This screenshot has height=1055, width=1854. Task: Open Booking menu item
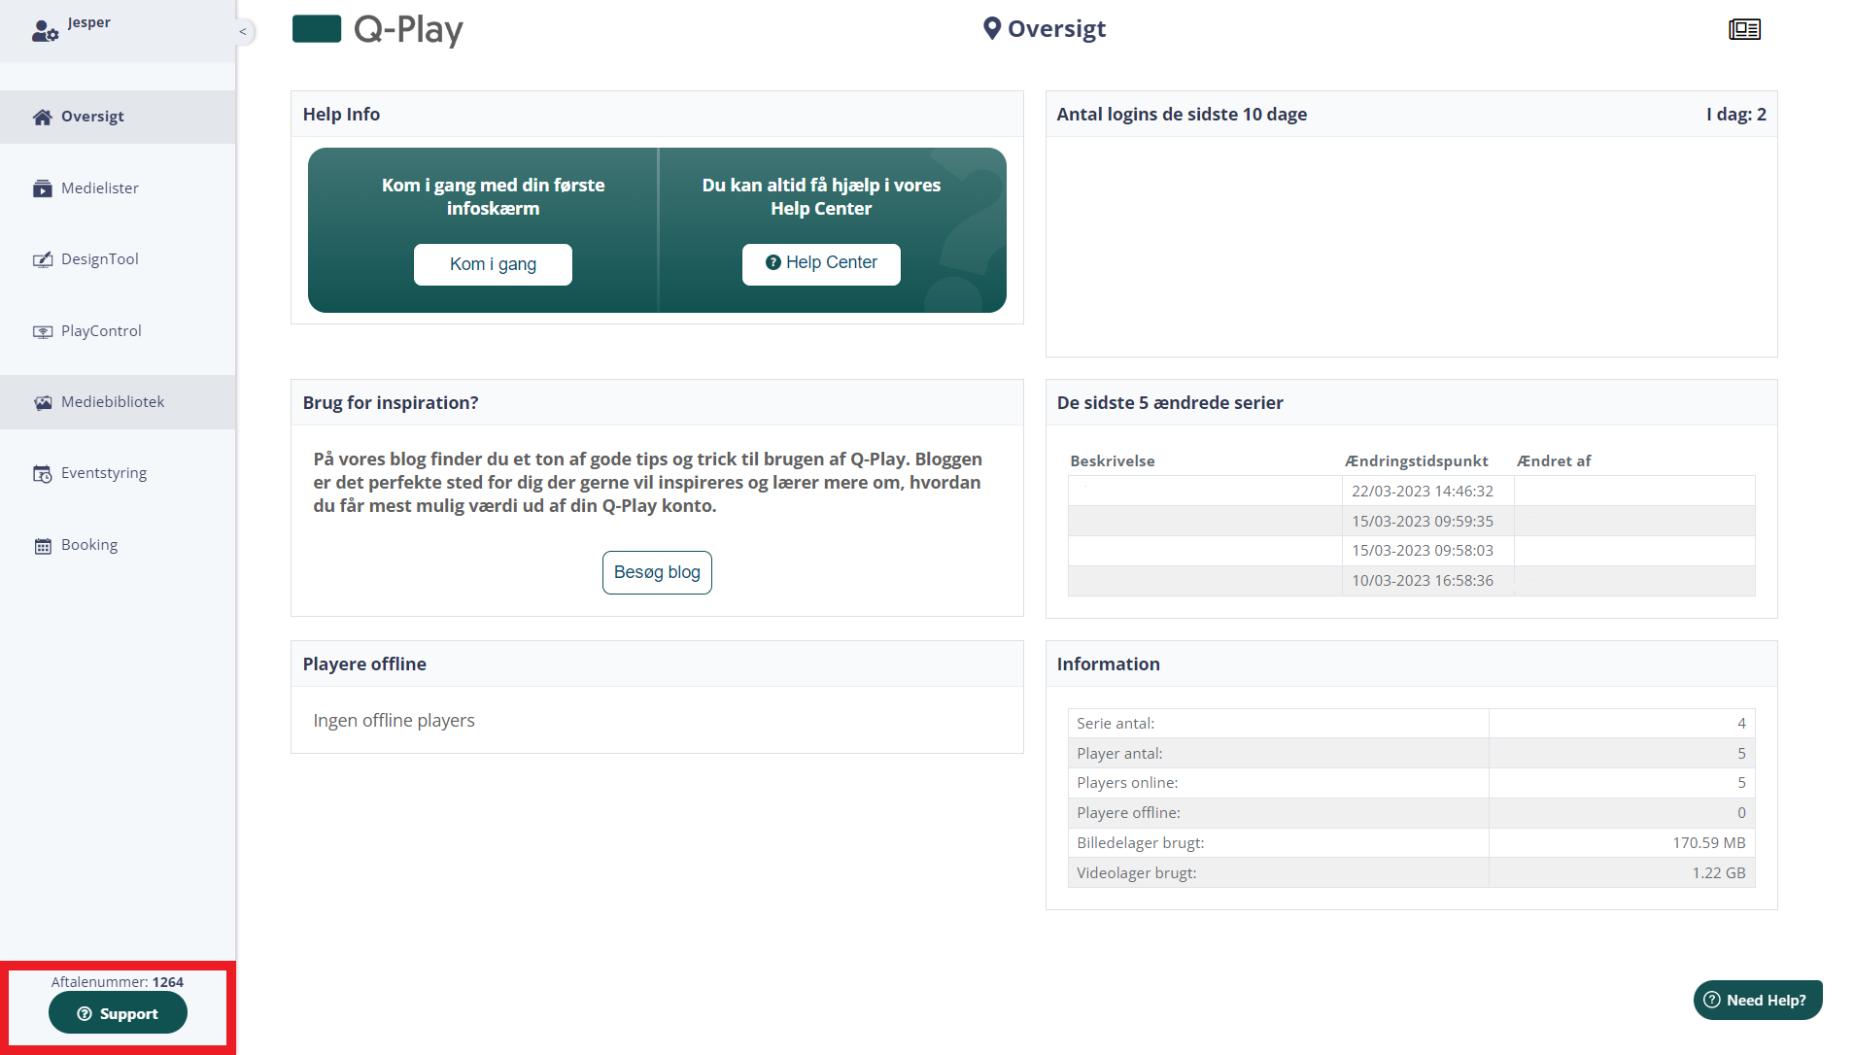tap(118, 545)
